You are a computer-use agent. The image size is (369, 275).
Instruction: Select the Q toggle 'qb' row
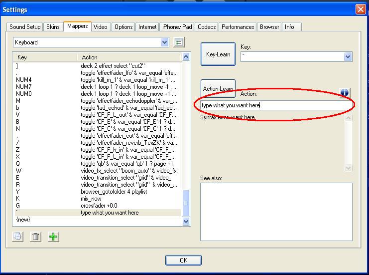pos(98,164)
